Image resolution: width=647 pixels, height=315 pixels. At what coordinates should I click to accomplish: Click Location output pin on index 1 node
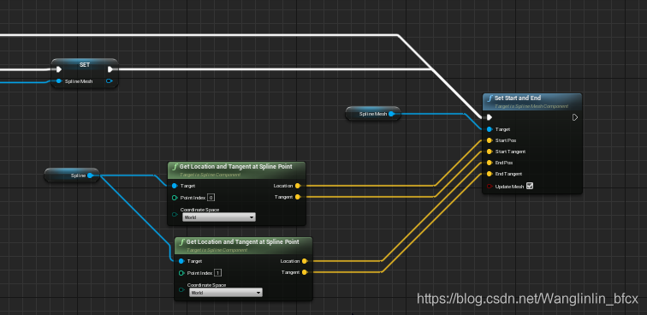(305, 261)
